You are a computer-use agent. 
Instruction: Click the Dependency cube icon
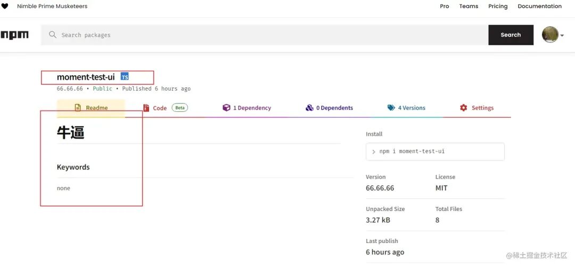point(226,108)
